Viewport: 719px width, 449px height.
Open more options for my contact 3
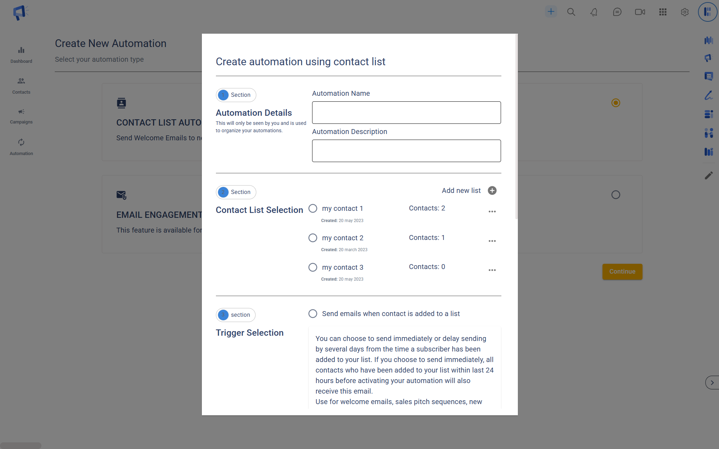click(492, 270)
